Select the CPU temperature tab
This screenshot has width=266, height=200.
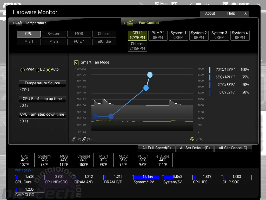coord(29,34)
